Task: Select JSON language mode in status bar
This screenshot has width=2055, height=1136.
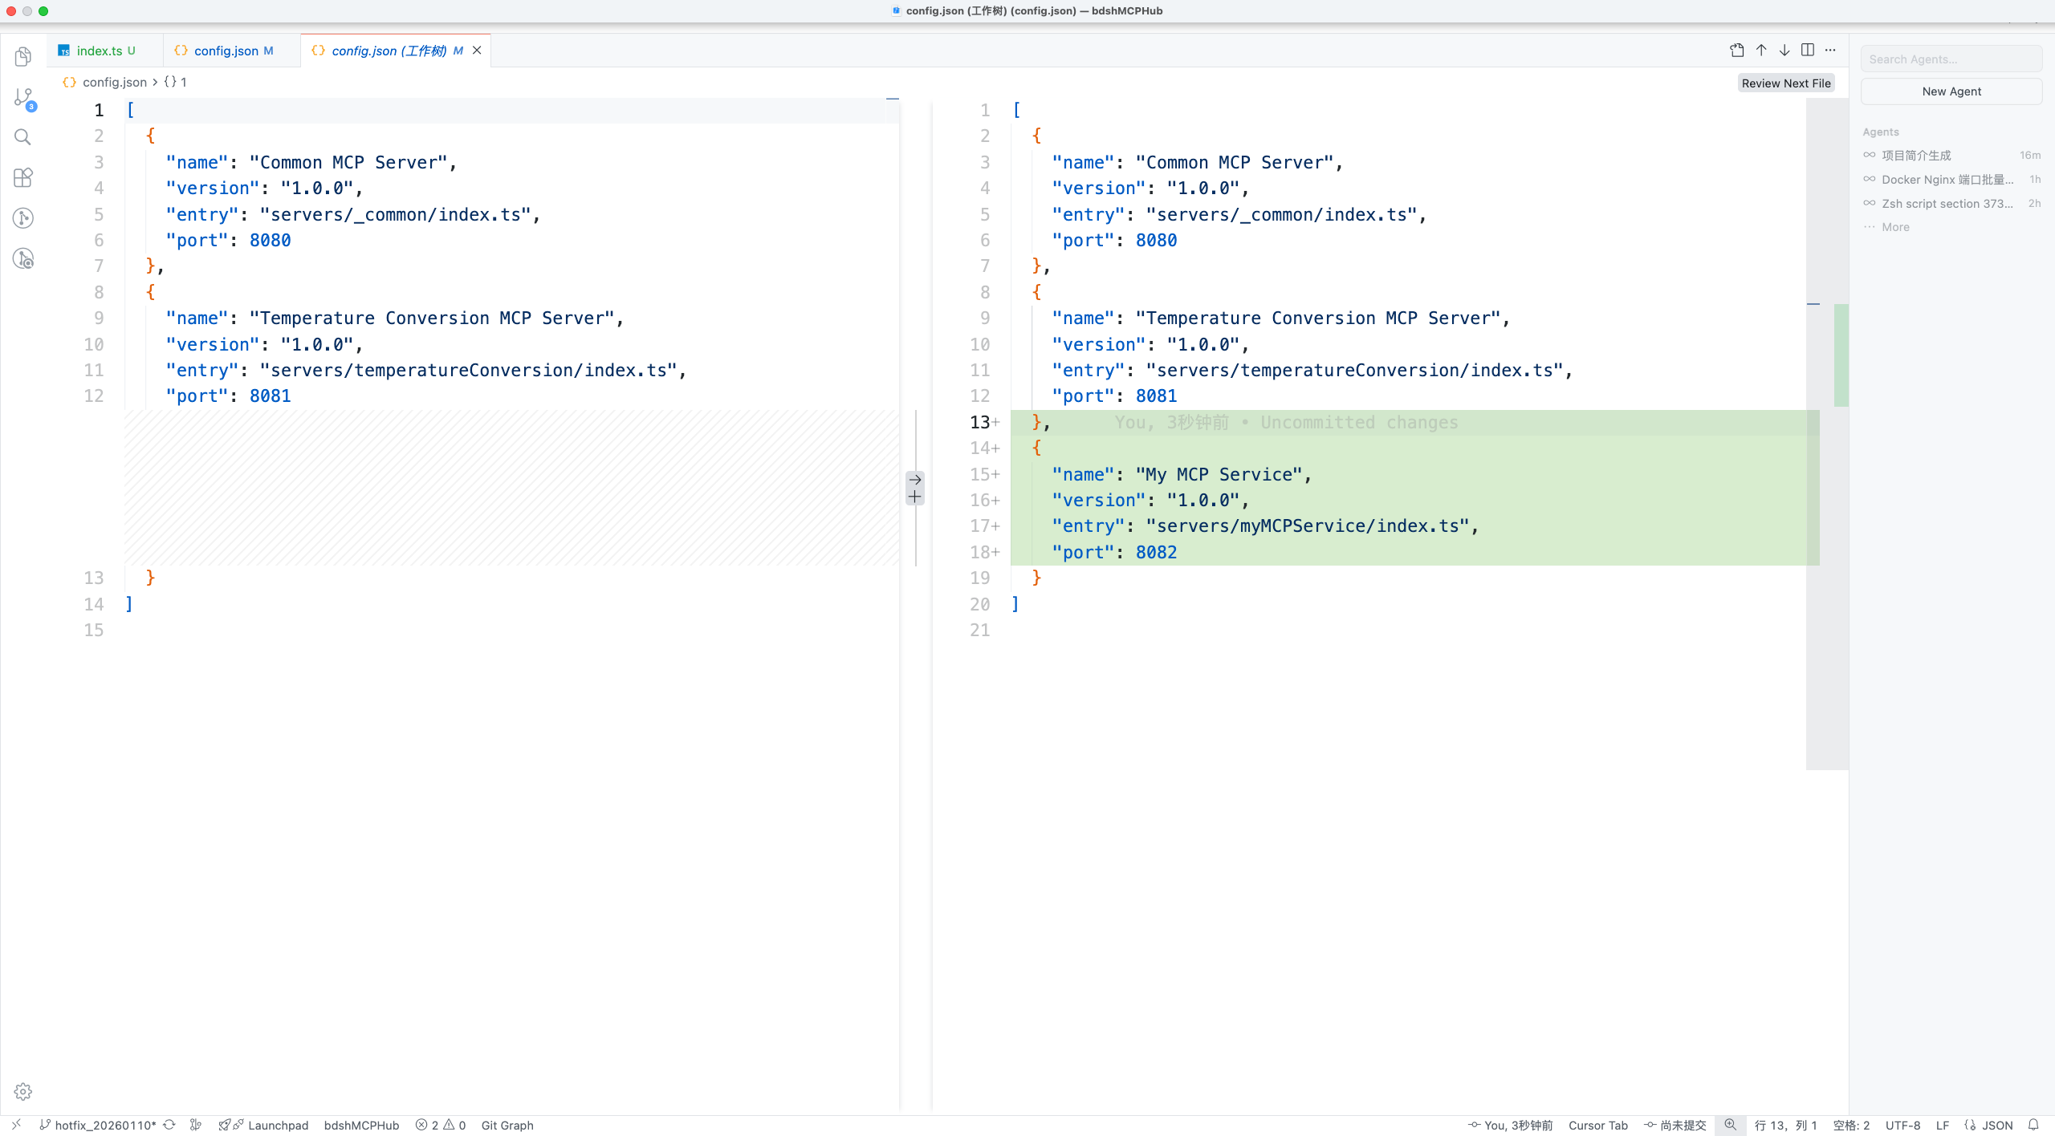Action: coord(1997,1125)
